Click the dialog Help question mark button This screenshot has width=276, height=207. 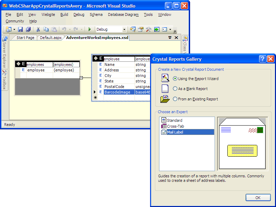tap(263, 59)
